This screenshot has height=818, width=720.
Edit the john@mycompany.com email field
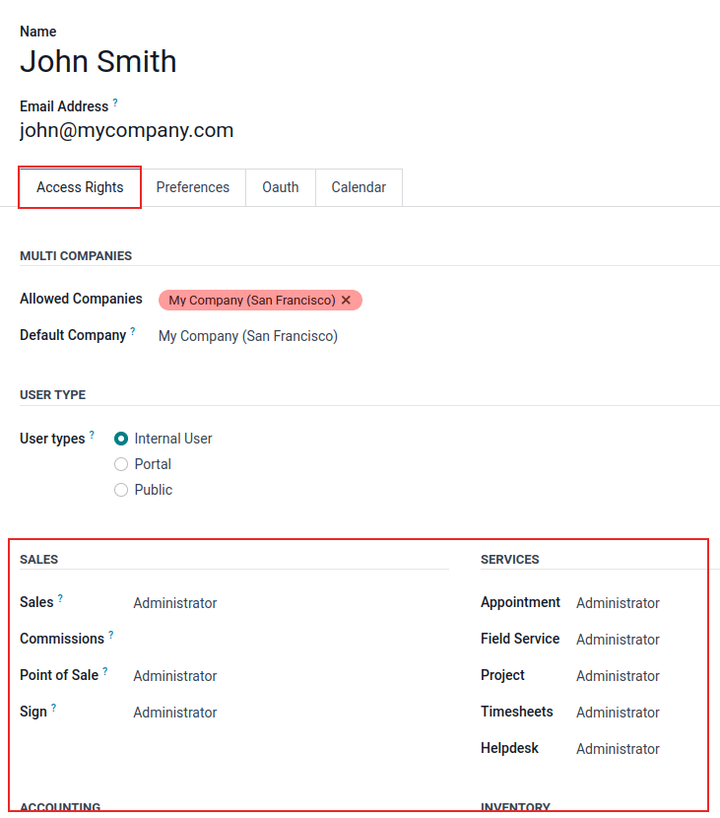point(126,130)
